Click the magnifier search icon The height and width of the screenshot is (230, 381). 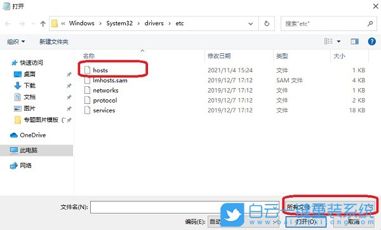[x=370, y=23]
